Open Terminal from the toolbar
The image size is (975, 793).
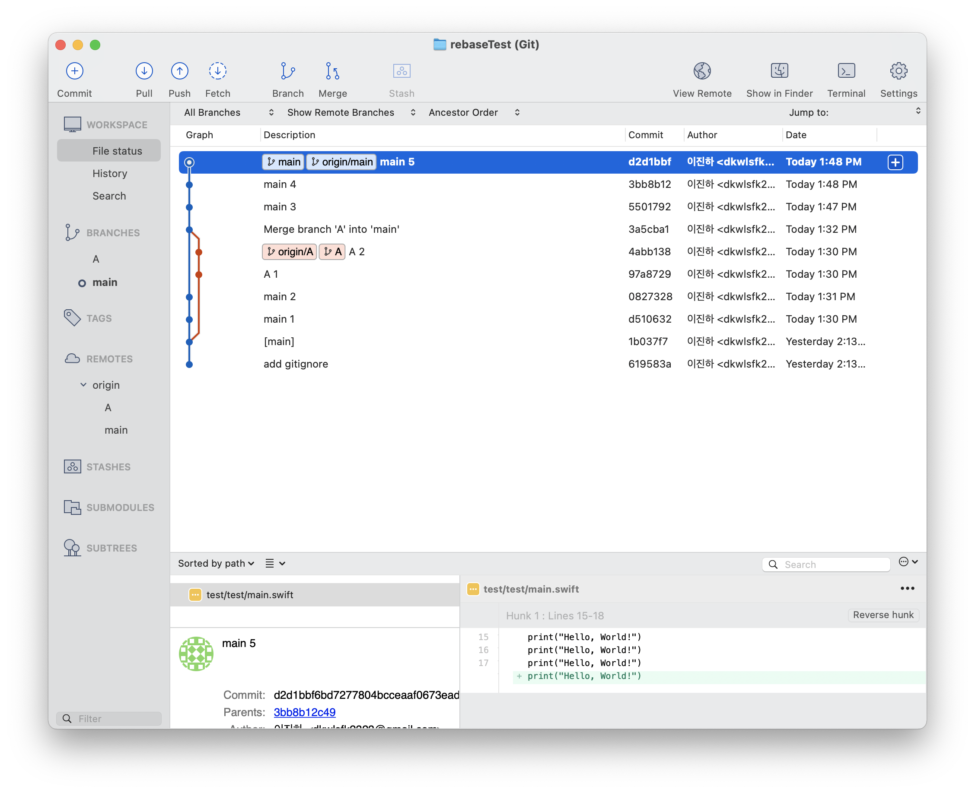click(846, 71)
